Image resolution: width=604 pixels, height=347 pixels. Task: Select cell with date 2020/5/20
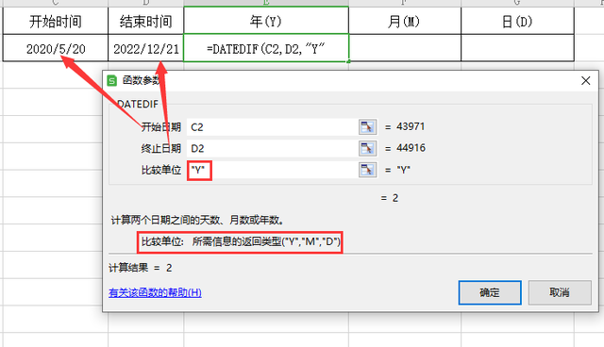click(x=56, y=48)
